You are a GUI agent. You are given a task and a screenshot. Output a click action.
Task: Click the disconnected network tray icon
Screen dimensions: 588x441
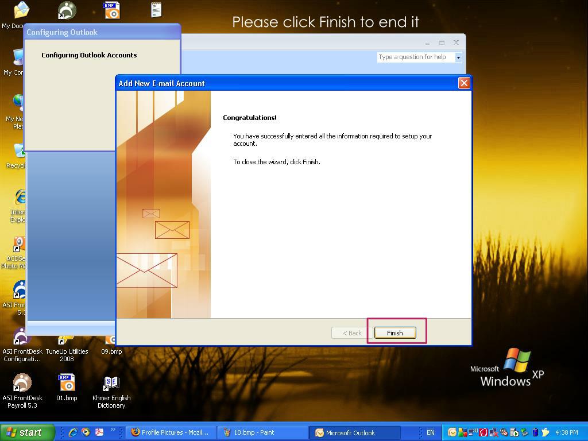point(493,432)
